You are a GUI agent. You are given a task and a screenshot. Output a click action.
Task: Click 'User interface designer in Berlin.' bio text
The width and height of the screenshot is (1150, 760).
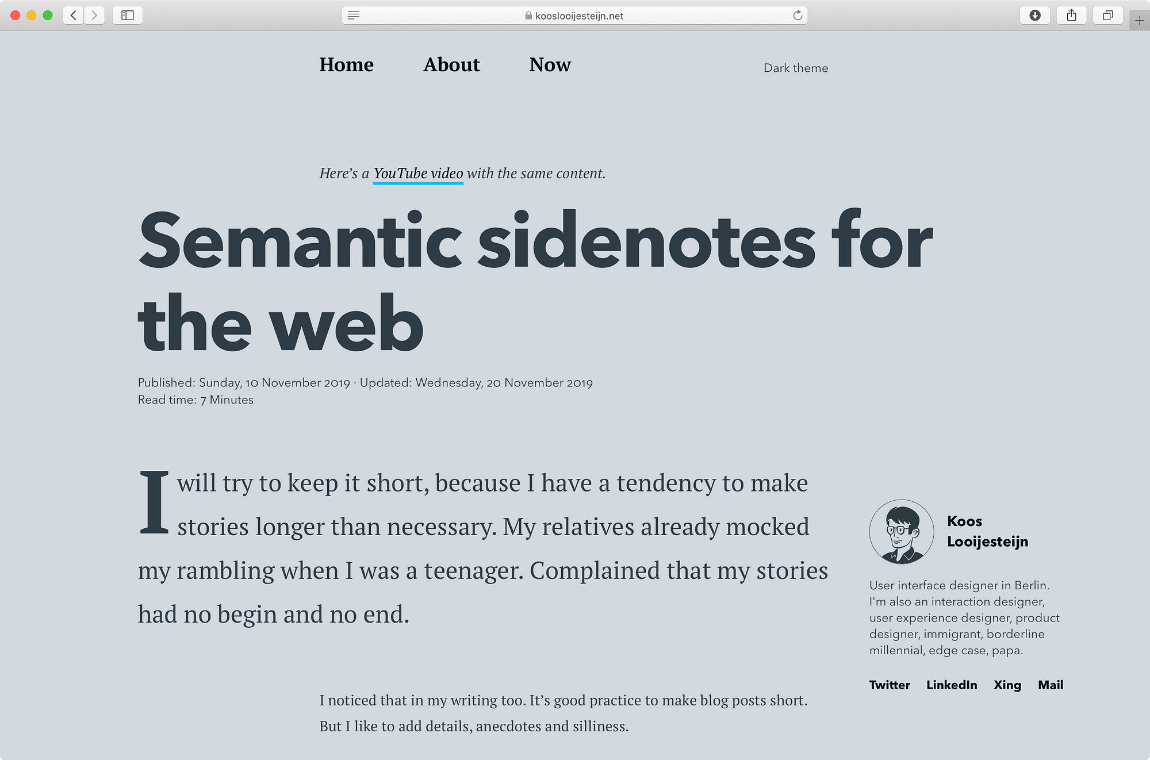pos(959,585)
